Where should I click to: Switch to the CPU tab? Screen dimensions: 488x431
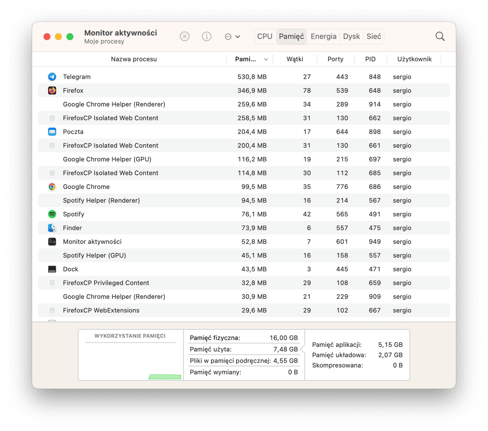click(x=265, y=37)
